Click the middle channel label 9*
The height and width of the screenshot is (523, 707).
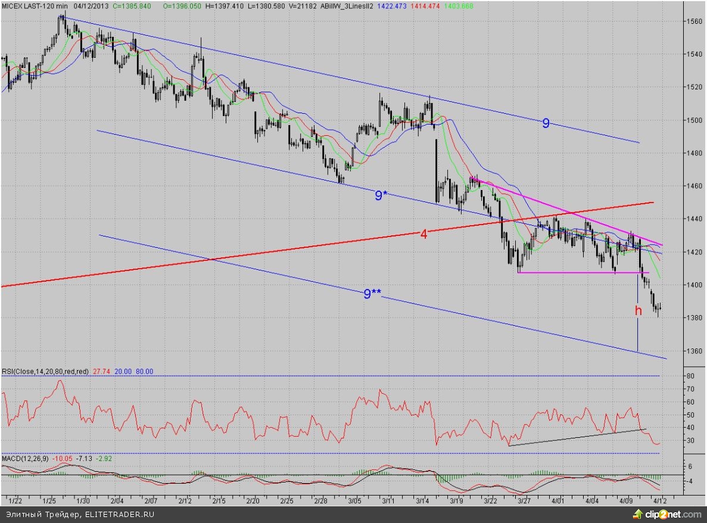[x=381, y=195]
